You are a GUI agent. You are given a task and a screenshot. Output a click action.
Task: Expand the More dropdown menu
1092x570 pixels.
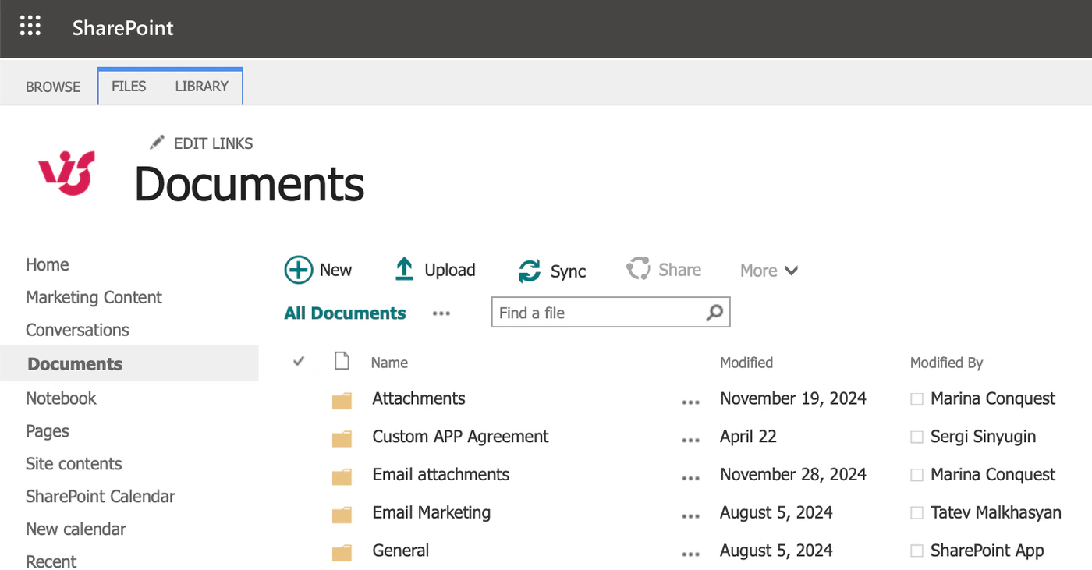point(769,271)
